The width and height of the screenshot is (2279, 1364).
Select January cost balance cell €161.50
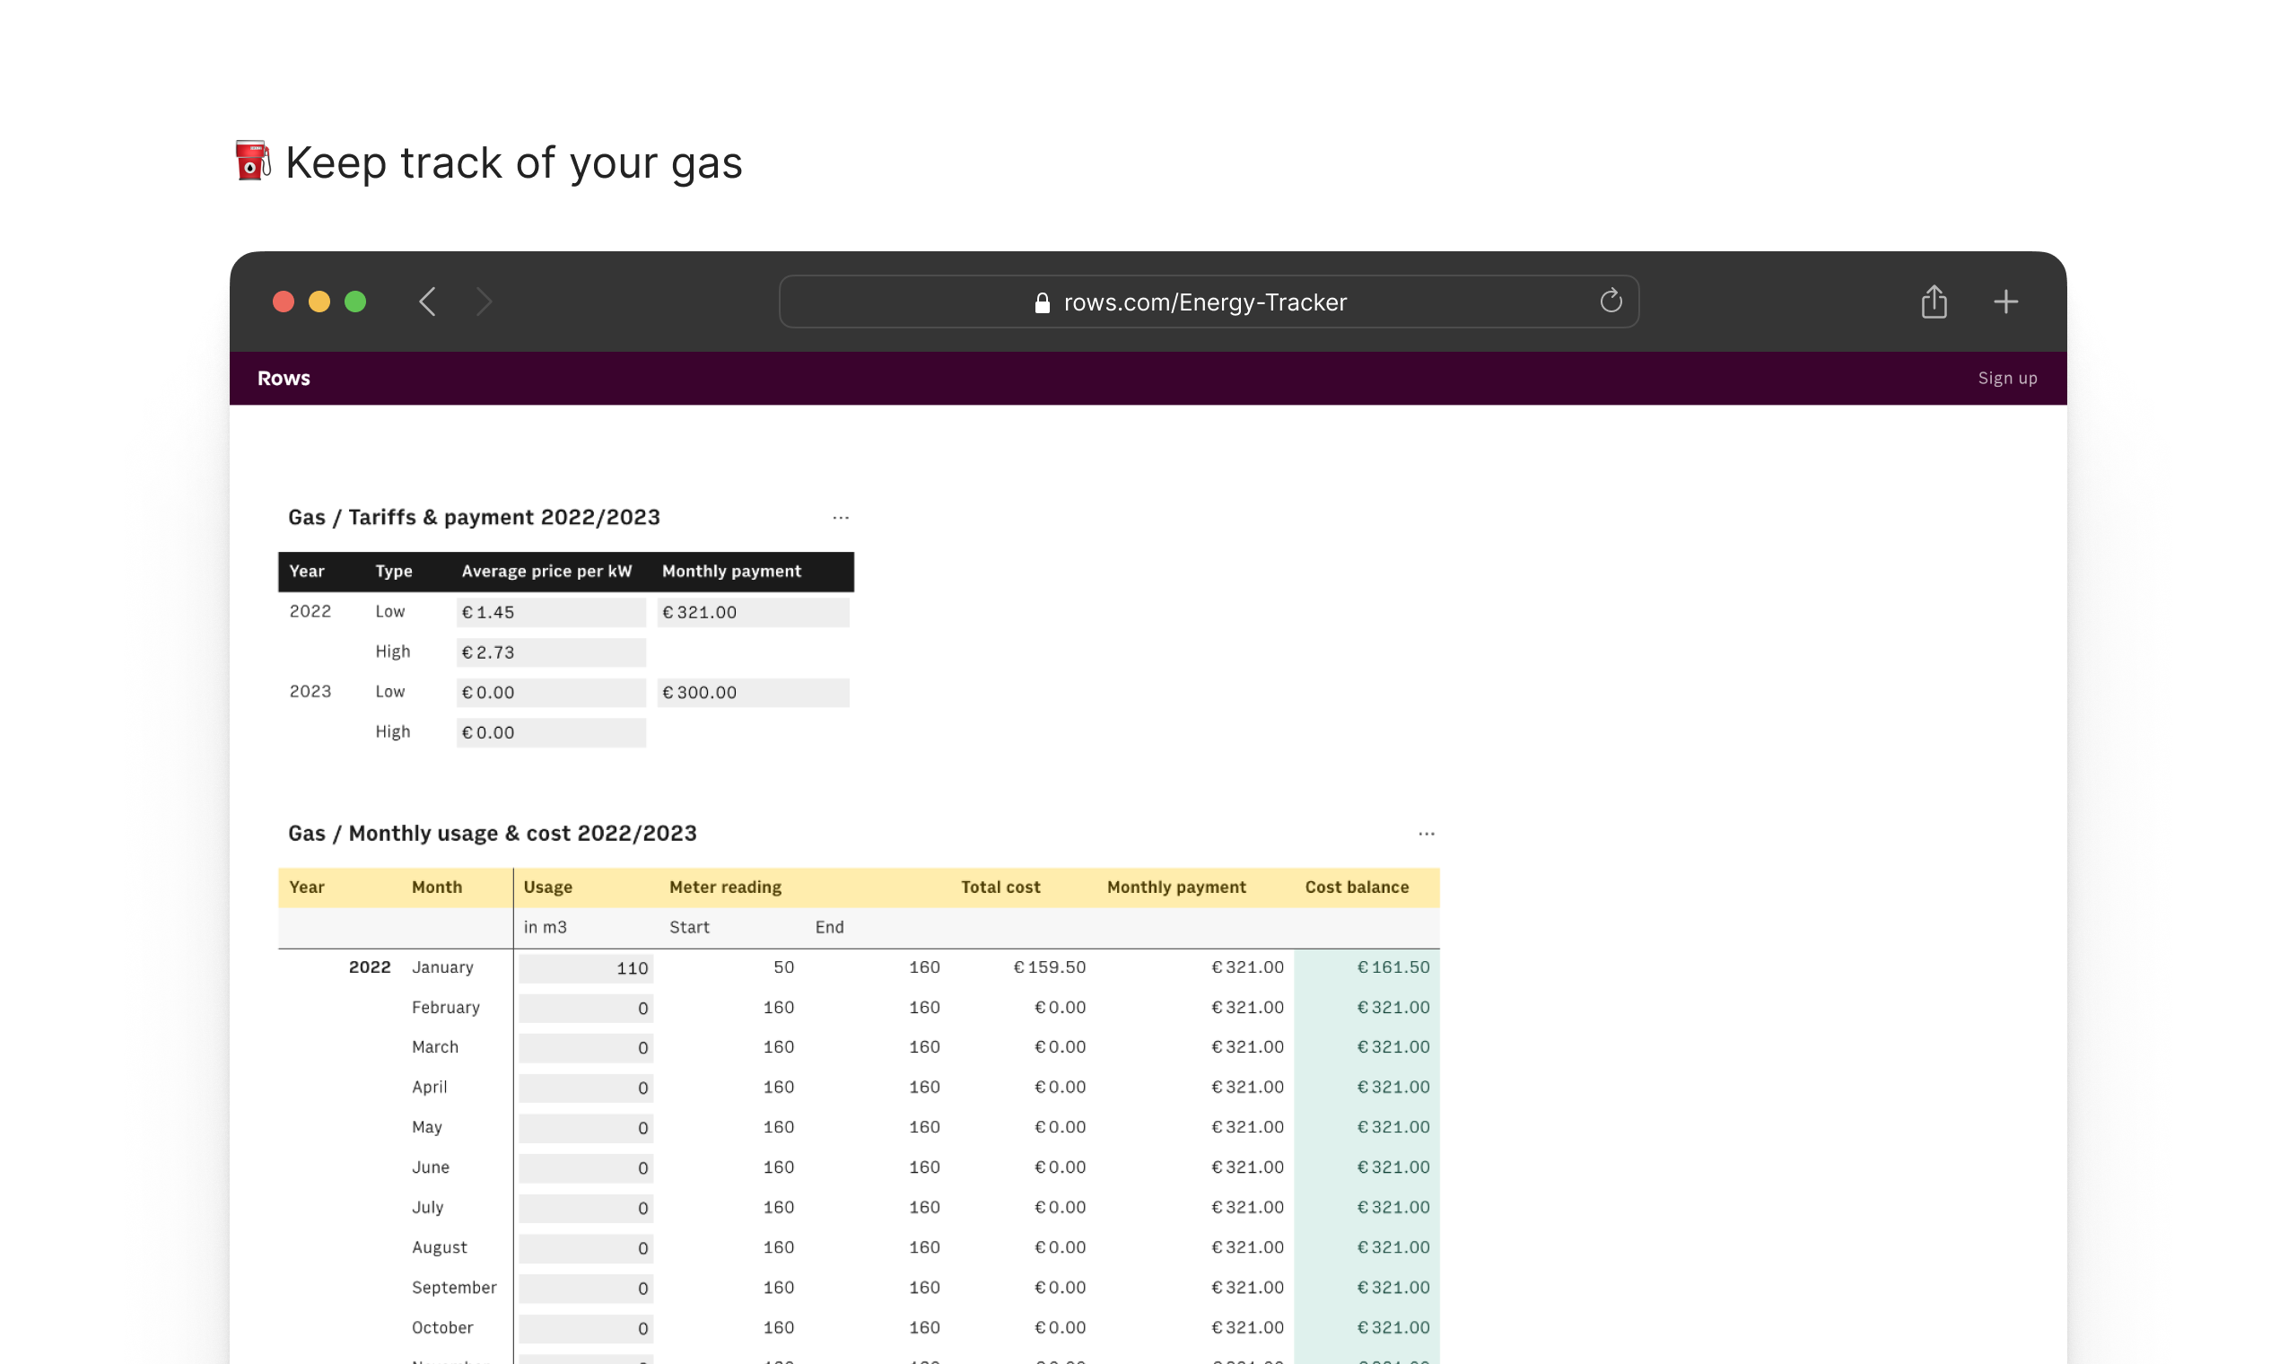tap(1367, 968)
